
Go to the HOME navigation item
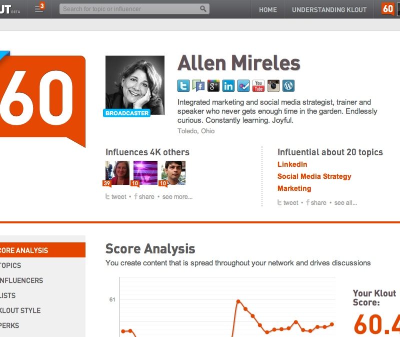268,10
